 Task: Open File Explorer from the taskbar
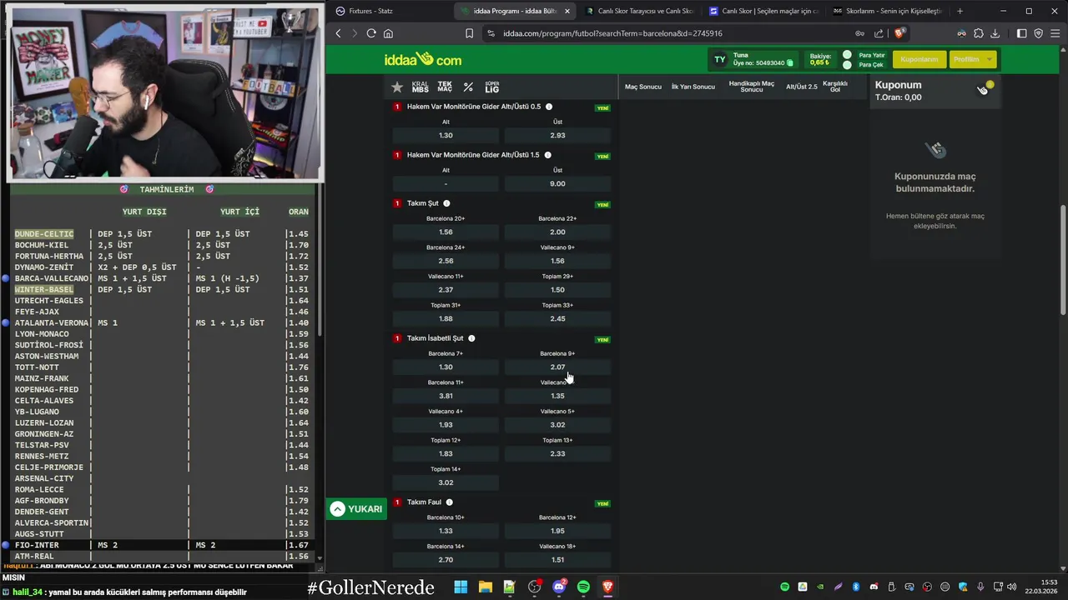click(485, 587)
